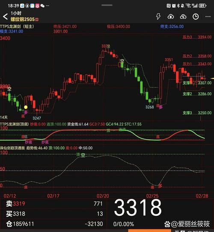Image resolution: width=214 pixels, height=232 pixels.
Task: Tap the back arrow icon
Action: (x=5, y=17)
